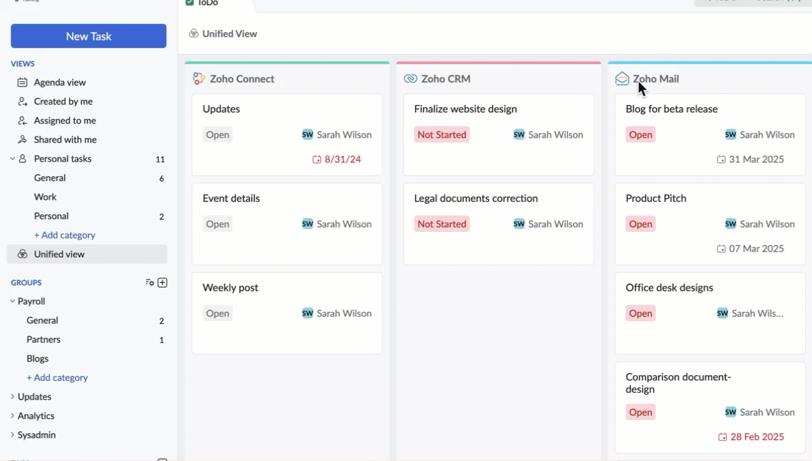Click the SW avatar on Event details card
This screenshot has height=461, width=812.
pyautogui.click(x=308, y=224)
